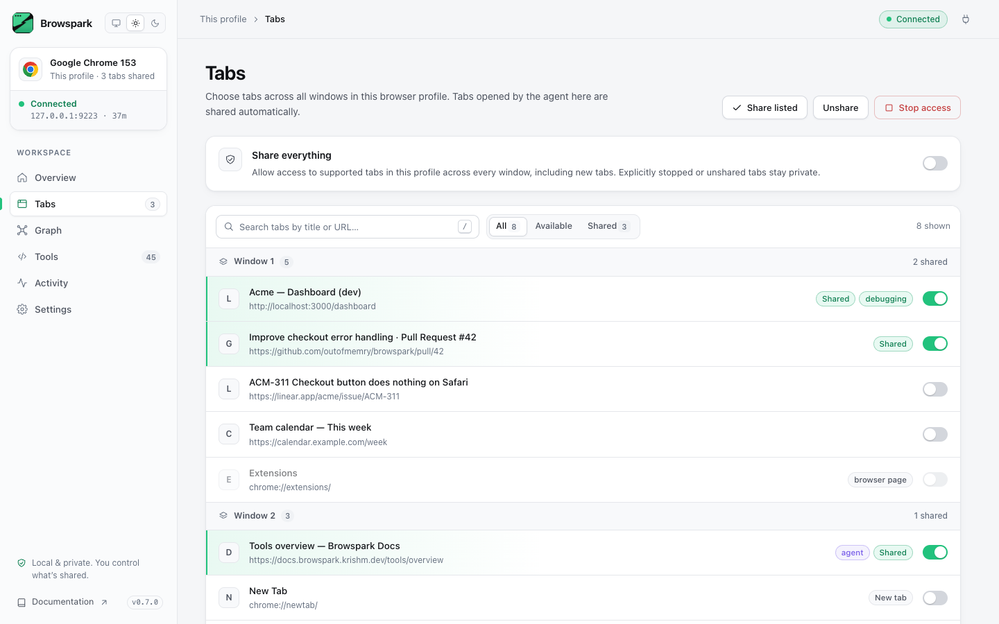Click the Browspark logo icon
The height and width of the screenshot is (624, 999).
(x=23, y=23)
